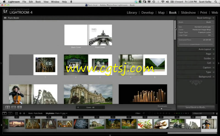Switch to the Web module
The image size is (220, 136).
[x=215, y=13]
